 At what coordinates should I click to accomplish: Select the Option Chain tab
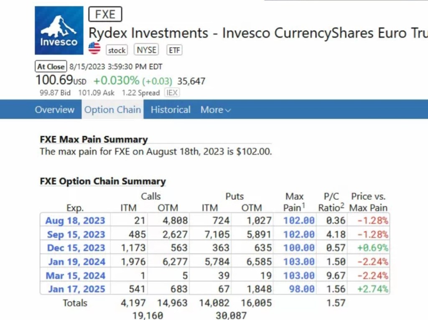[x=112, y=110]
